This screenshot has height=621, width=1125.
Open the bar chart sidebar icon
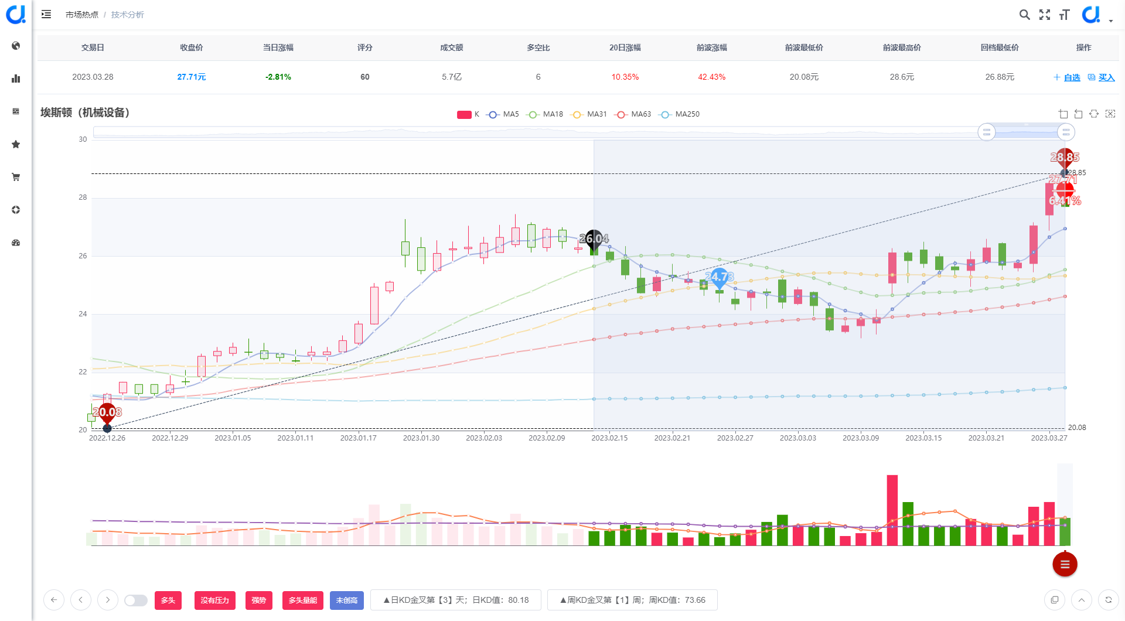coord(16,79)
